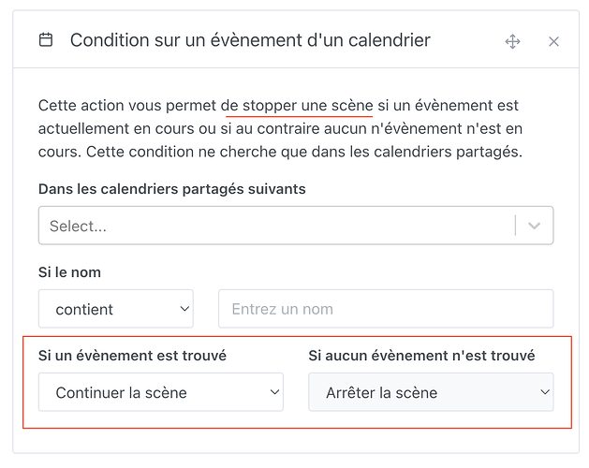
Task: Focus the 'Entrez un nom' text field
Action: [385, 309]
